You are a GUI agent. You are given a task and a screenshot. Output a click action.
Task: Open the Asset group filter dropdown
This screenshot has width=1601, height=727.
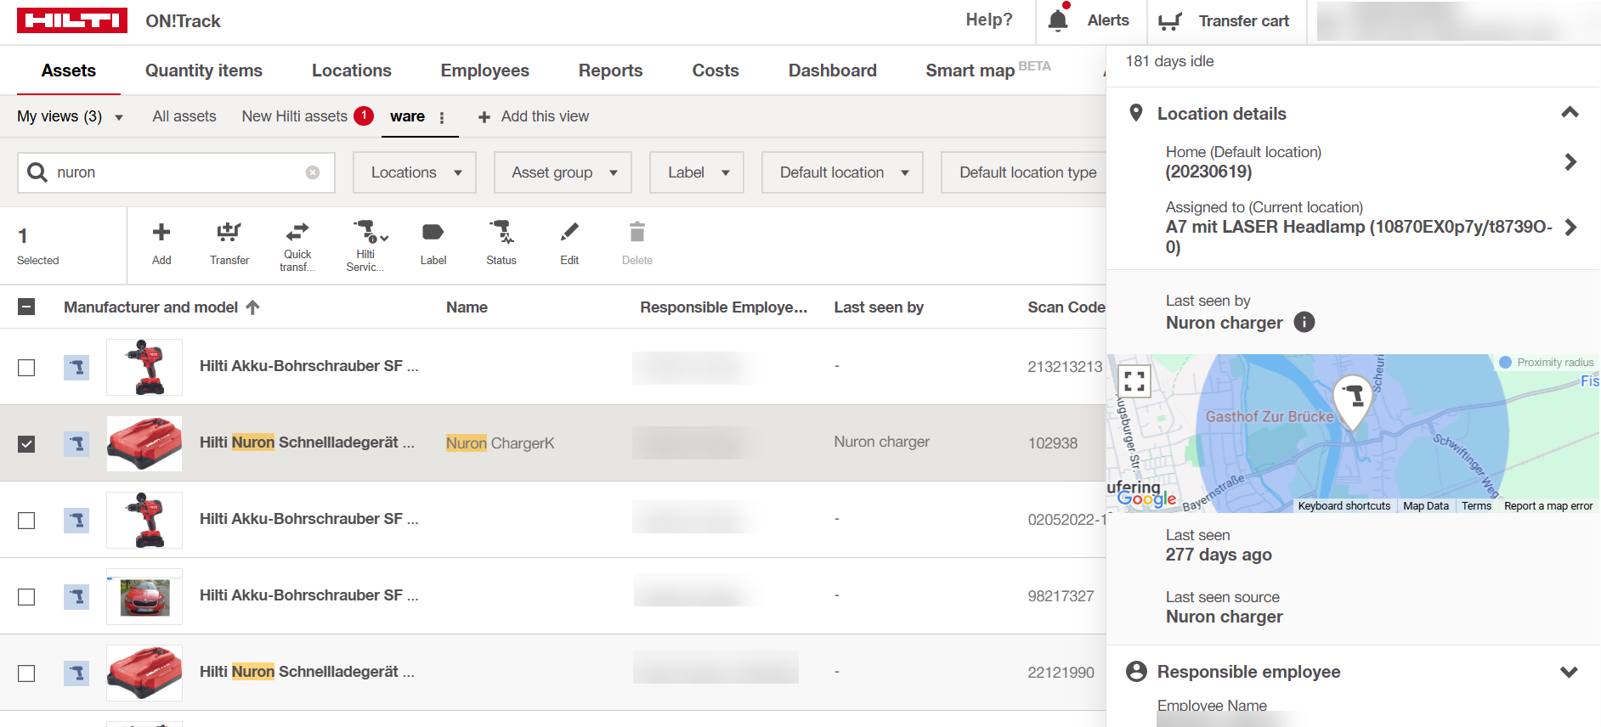click(x=563, y=172)
